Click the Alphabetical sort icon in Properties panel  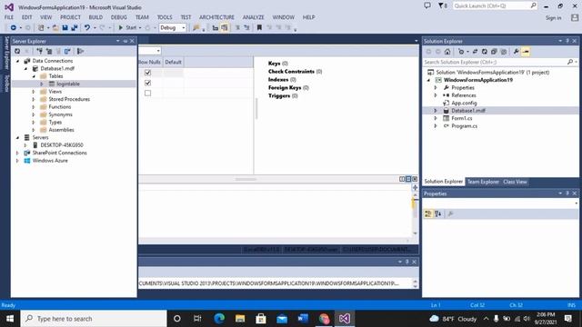438,213
